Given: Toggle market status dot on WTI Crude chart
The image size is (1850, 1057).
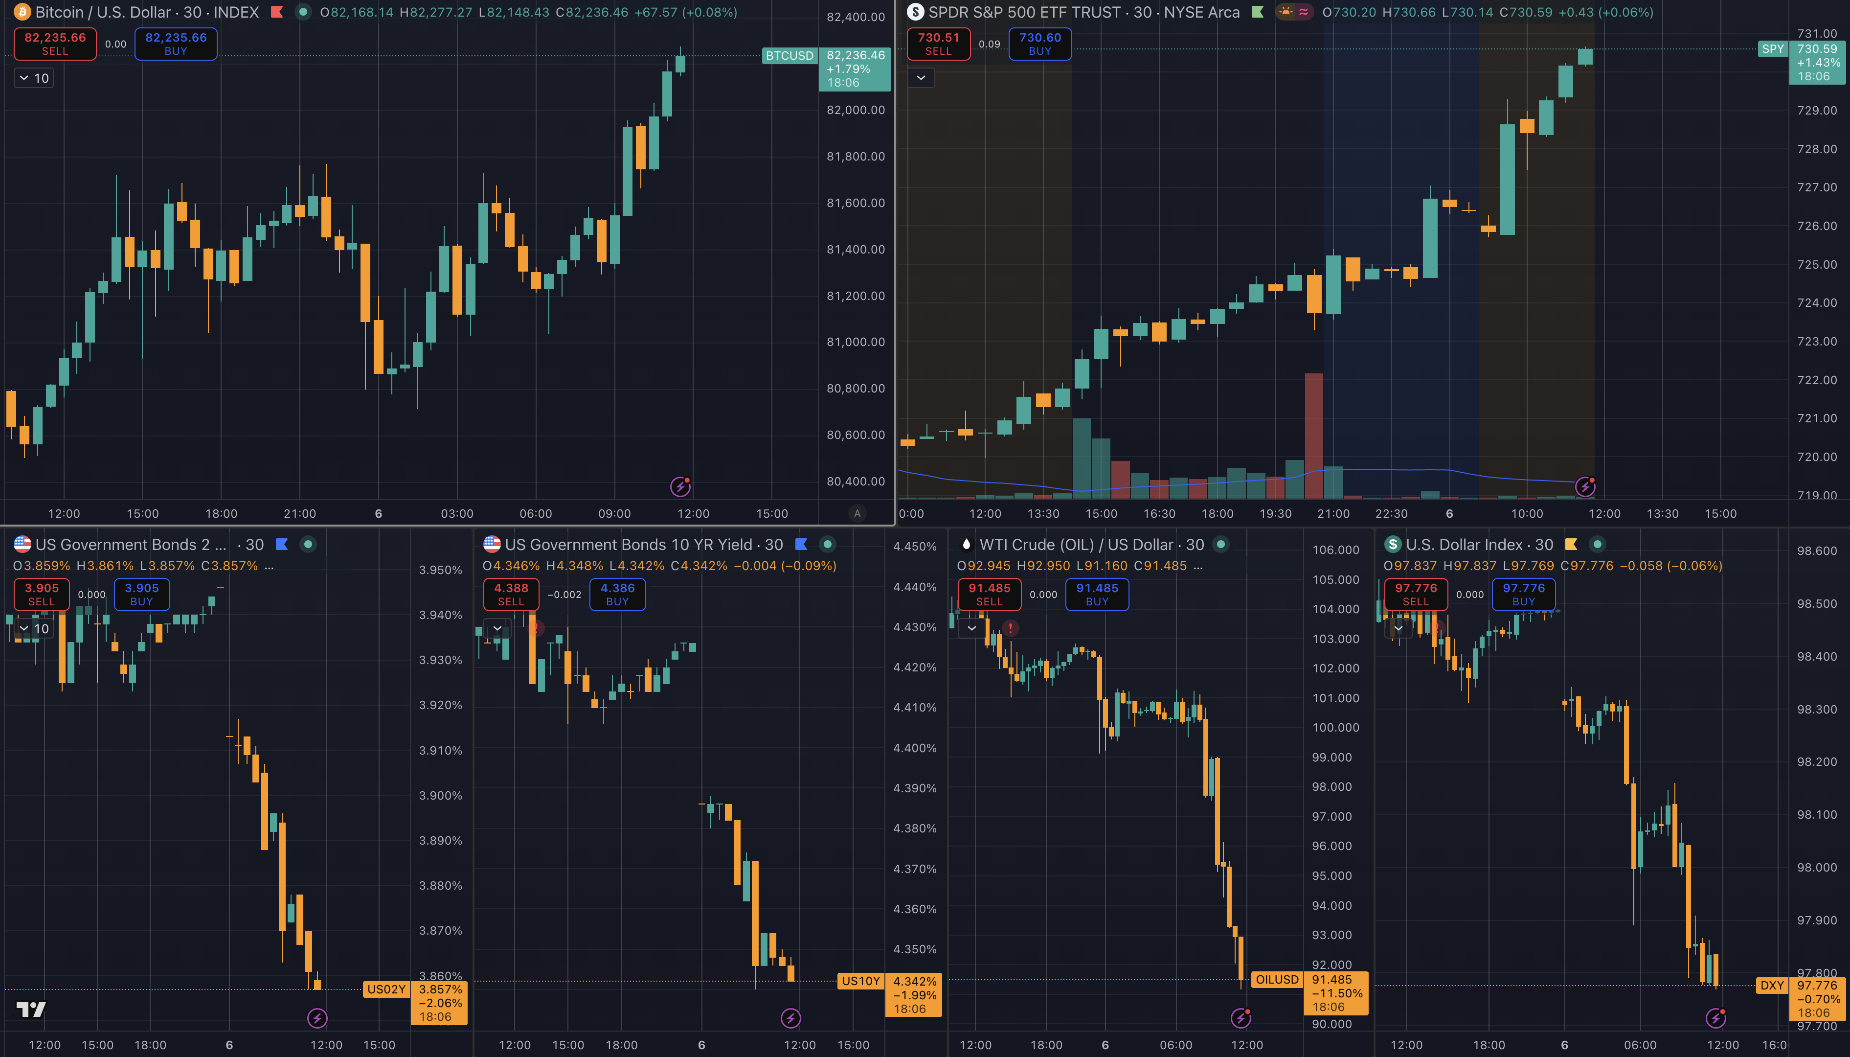Looking at the screenshot, I should click(x=1221, y=545).
